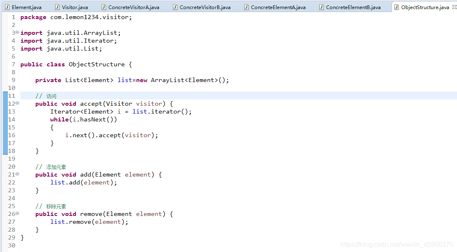Switch to the Element.java tab
Viewport: 457px width, 252px height.
point(27,7)
